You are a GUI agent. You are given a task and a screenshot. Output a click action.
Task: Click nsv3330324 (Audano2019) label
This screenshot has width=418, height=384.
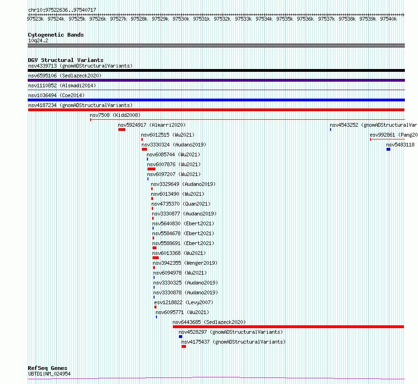[174, 145]
